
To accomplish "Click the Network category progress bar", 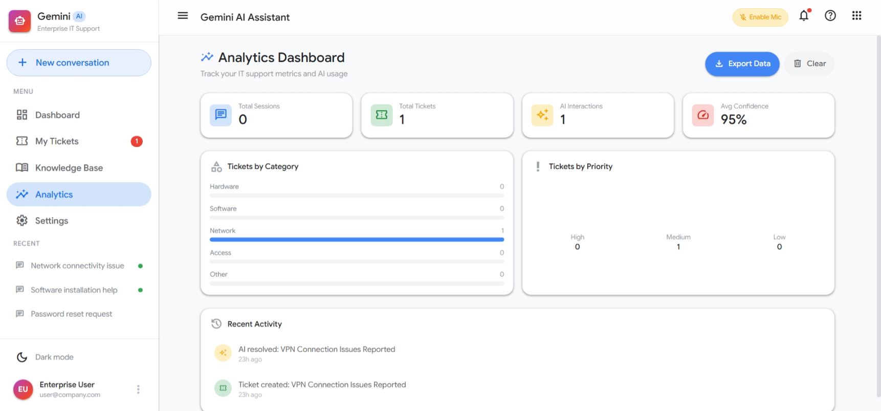I will pos(357,240).
